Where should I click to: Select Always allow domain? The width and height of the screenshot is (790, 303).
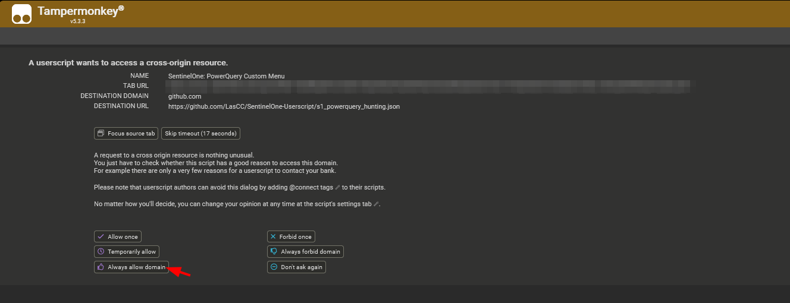pyautogui.click(x=131, y=267)
